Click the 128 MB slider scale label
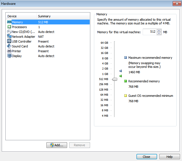Image resolution: width=182 pixels, height=161 pixels. point(104,89)
